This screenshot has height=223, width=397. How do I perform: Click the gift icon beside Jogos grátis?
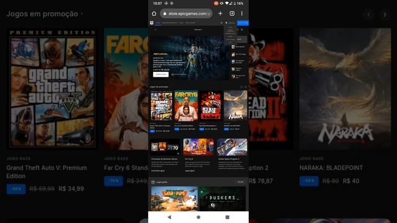click(153, 182)
